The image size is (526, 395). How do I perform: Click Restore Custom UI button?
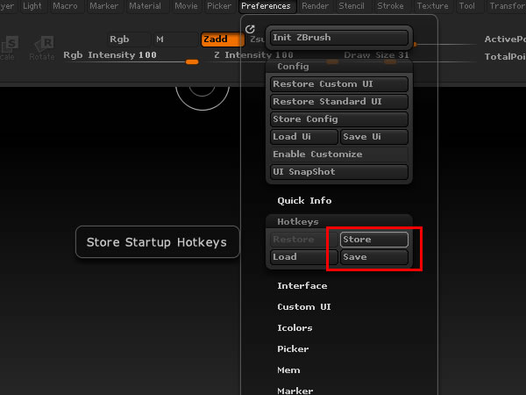(339, 84)
